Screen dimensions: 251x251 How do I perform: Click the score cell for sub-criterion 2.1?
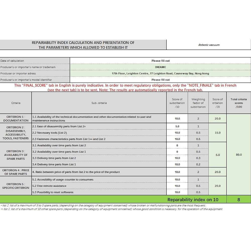point(177,126)
